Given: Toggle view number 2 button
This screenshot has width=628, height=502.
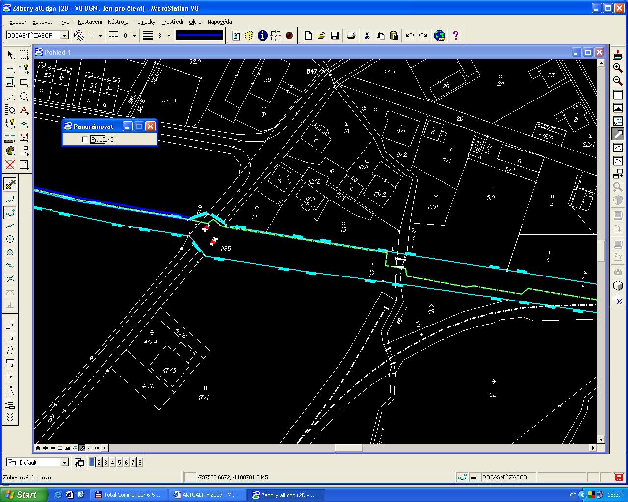Looking at the screenshot, I should coord(99,462).
